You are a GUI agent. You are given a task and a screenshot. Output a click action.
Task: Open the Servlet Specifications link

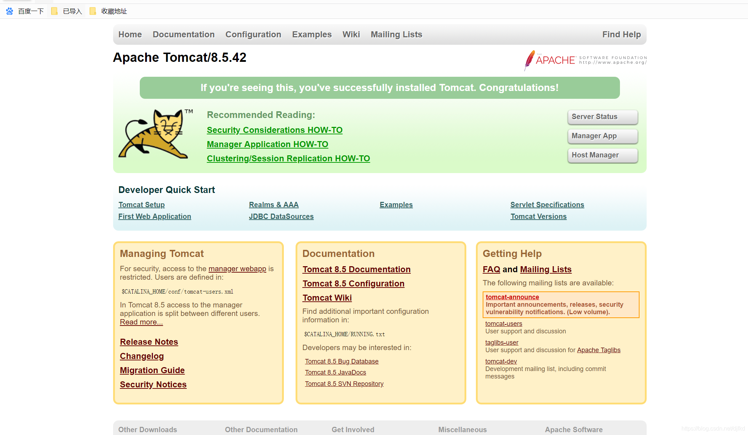(x=547, y=205)
